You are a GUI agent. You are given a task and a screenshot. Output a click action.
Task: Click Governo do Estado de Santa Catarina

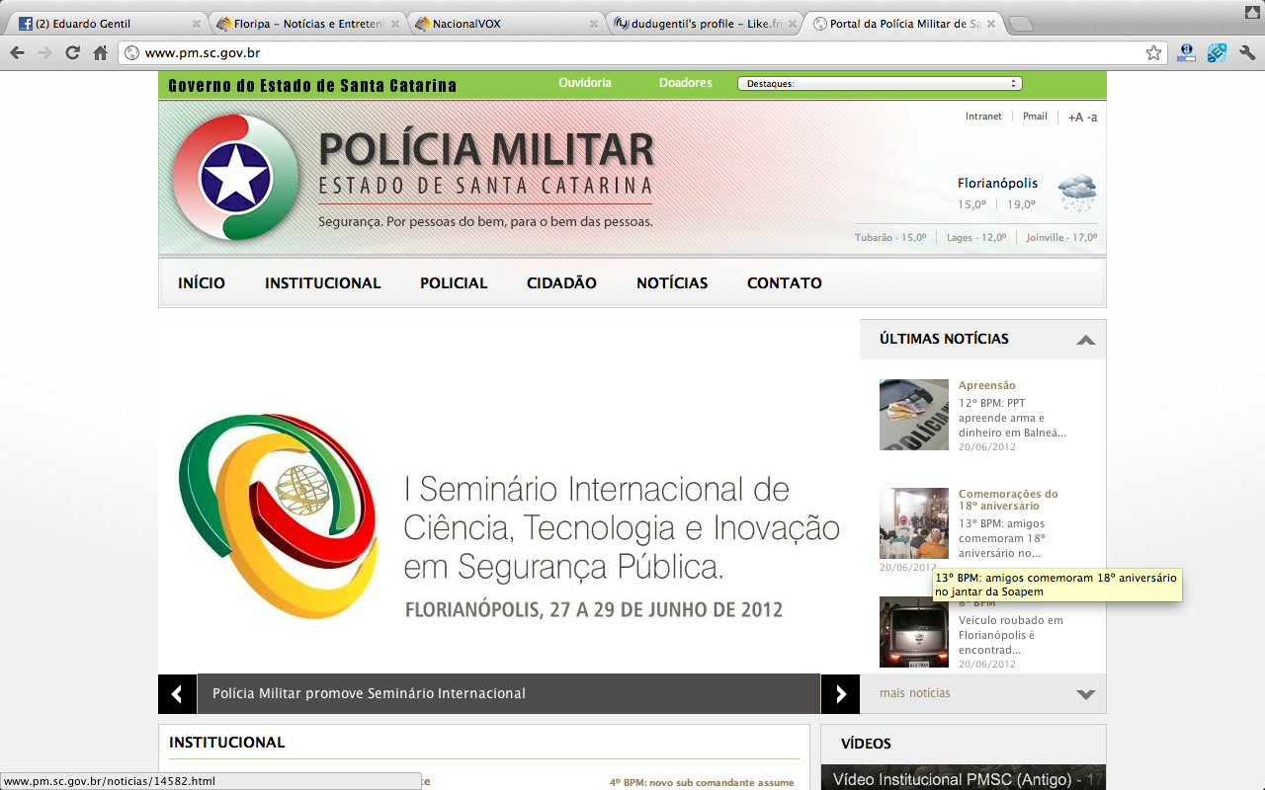(312, 86)
